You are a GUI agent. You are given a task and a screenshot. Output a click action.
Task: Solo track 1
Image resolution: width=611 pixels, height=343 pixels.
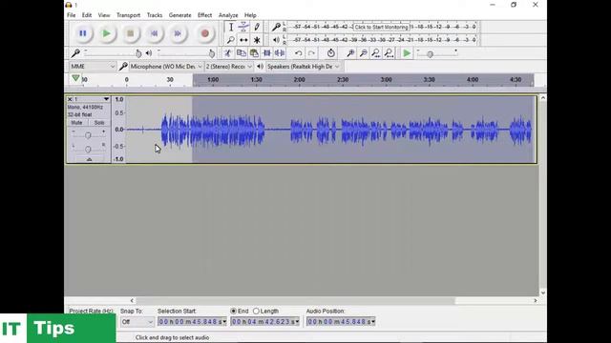[99, 123]
